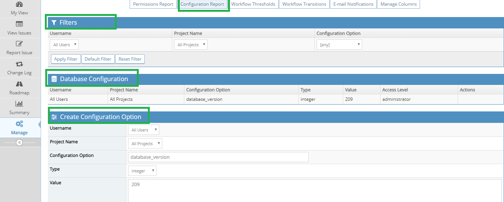Open the Manage Columns tab
The image size is (504, 202).
point(399,4)
